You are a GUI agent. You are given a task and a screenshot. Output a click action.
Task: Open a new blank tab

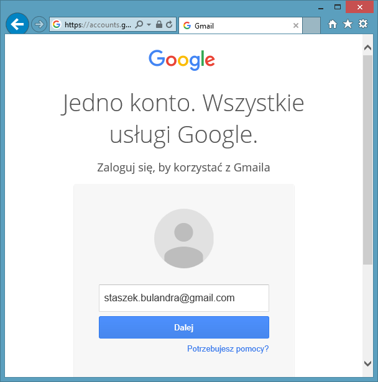(312, 25)
